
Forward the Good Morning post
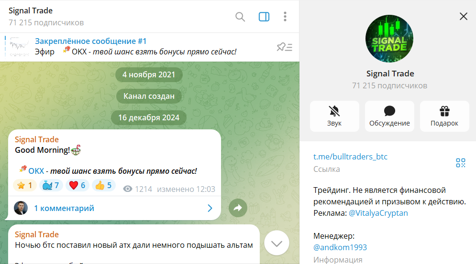238,208
